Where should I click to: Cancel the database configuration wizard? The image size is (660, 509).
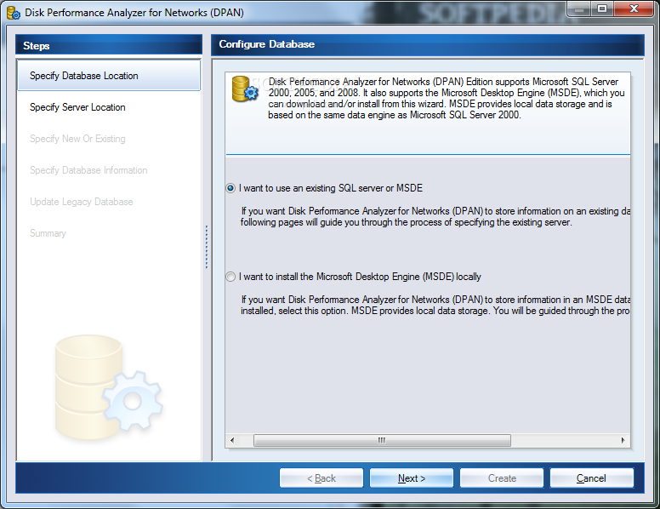(x=591, y=478)
